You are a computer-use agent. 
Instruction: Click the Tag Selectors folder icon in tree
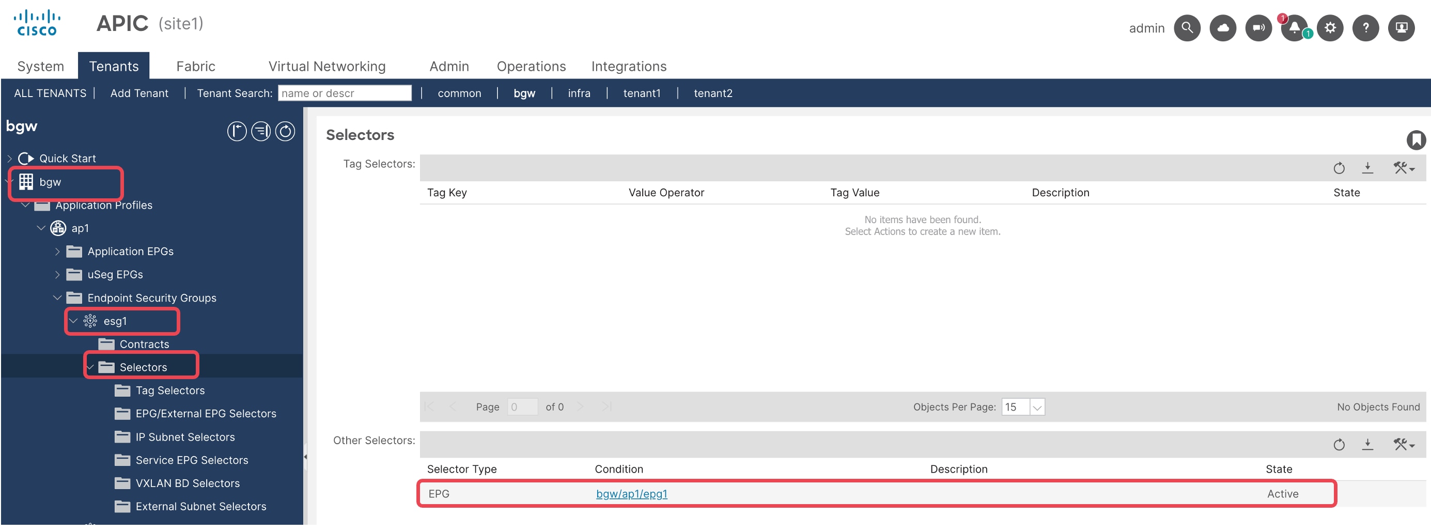(x=122, y=391)
